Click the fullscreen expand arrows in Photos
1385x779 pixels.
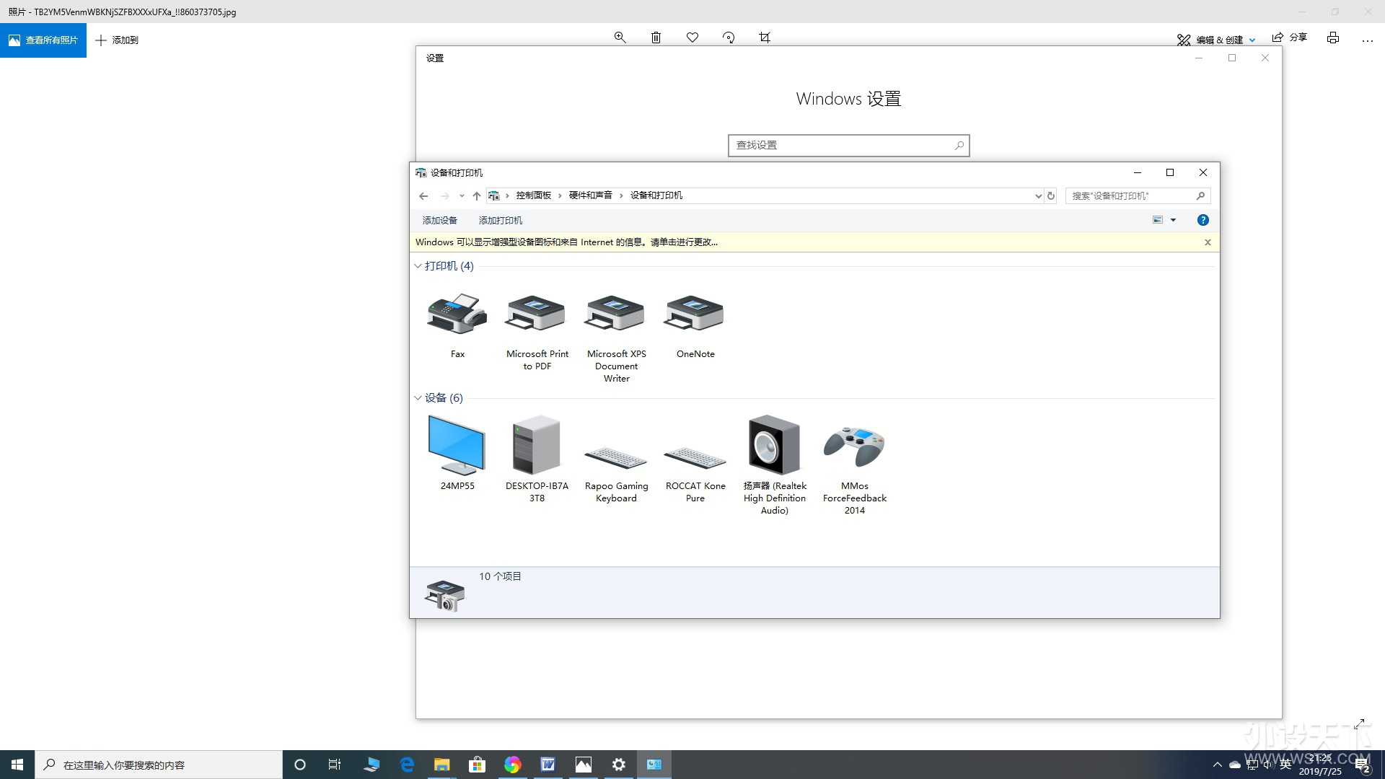click(x=1359, y=723)
